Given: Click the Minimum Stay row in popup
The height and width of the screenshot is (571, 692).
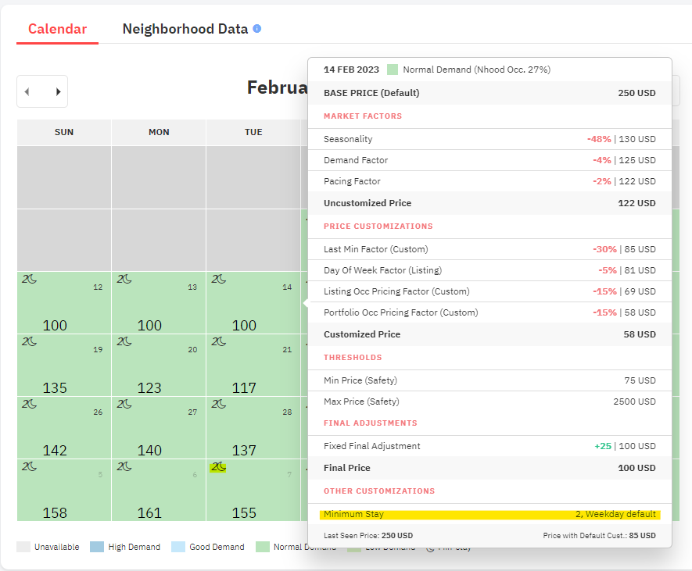Looking at the screenshot, I should [x=489, y=514].
